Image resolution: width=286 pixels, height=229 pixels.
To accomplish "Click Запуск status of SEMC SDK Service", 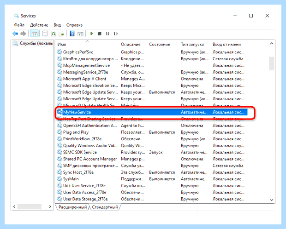I will coord(156,152).
